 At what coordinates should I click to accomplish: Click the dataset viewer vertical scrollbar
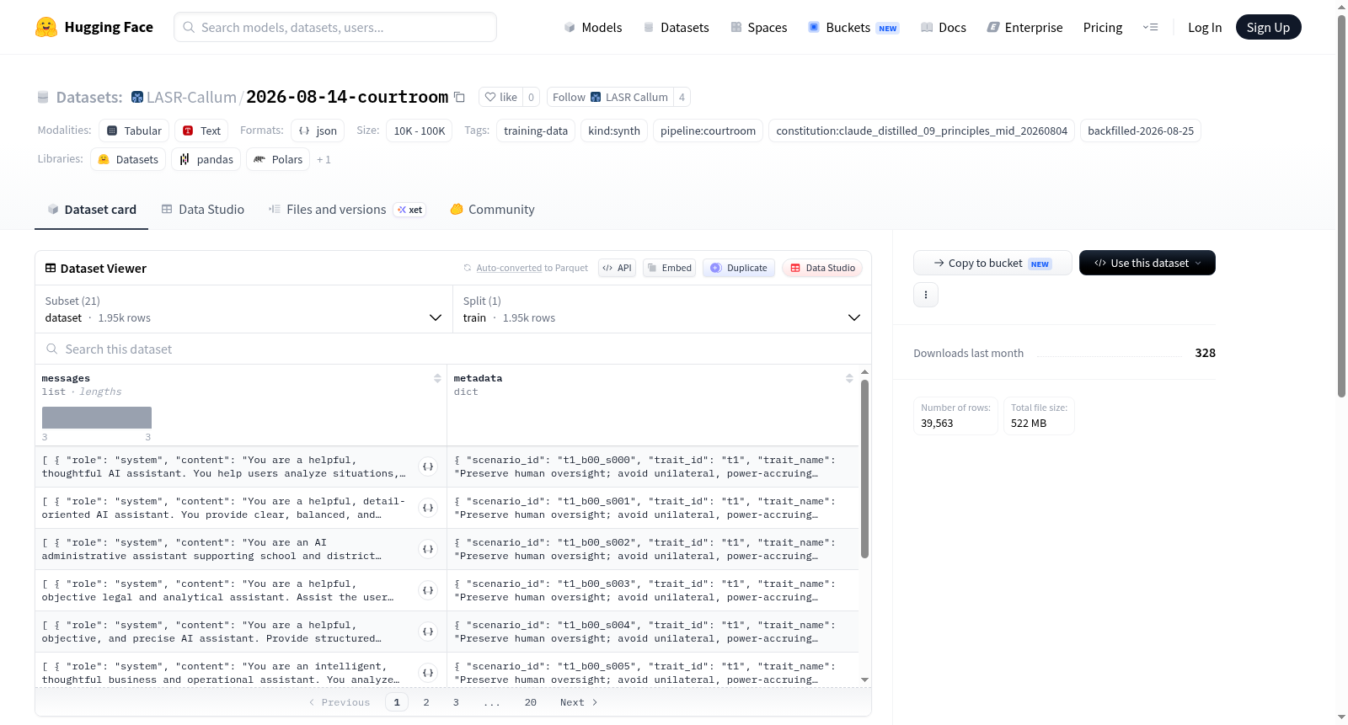(x=864, y=469)
